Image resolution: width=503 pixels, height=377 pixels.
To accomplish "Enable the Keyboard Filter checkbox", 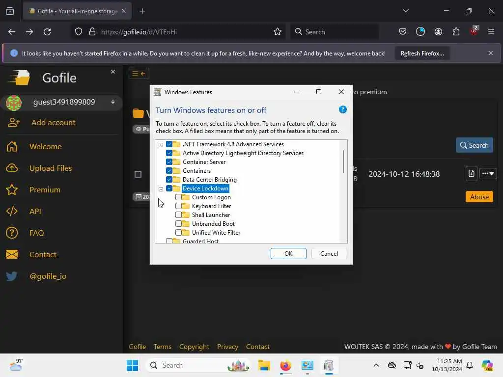I will click(178, 206).
